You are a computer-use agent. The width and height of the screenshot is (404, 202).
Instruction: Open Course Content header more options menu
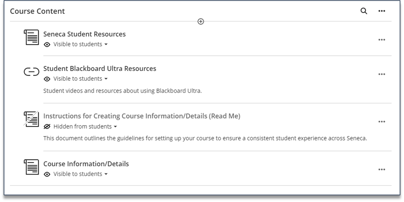382,11
